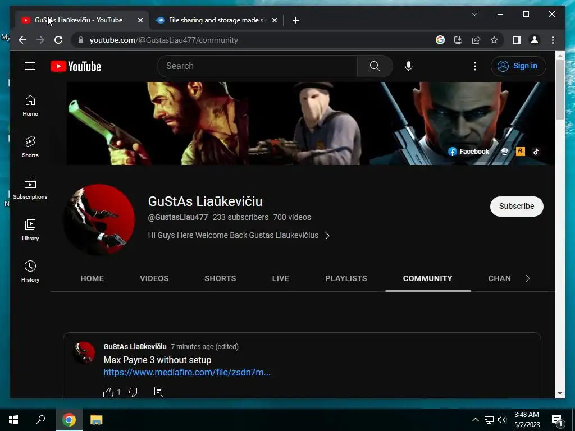Close the GuStAs YouTube browser tab
Screen dimensions: 575x431
[140, 20]
